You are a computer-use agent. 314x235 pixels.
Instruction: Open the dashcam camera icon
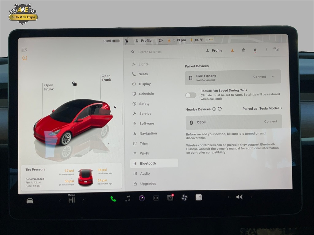[170, 198]
